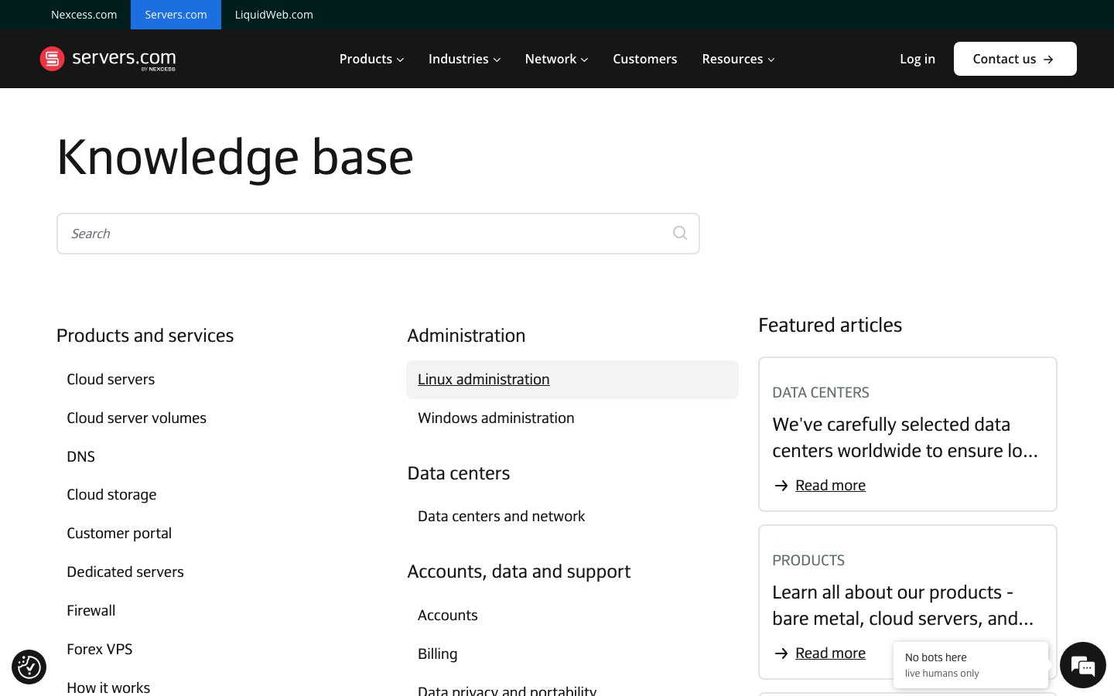
Task: Open the Customers menu item
Action: click(644, 59)
